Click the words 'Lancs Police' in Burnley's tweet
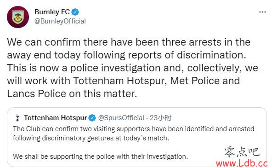Image resolution: width=272 pixels, height=168 pixels. 37,93
